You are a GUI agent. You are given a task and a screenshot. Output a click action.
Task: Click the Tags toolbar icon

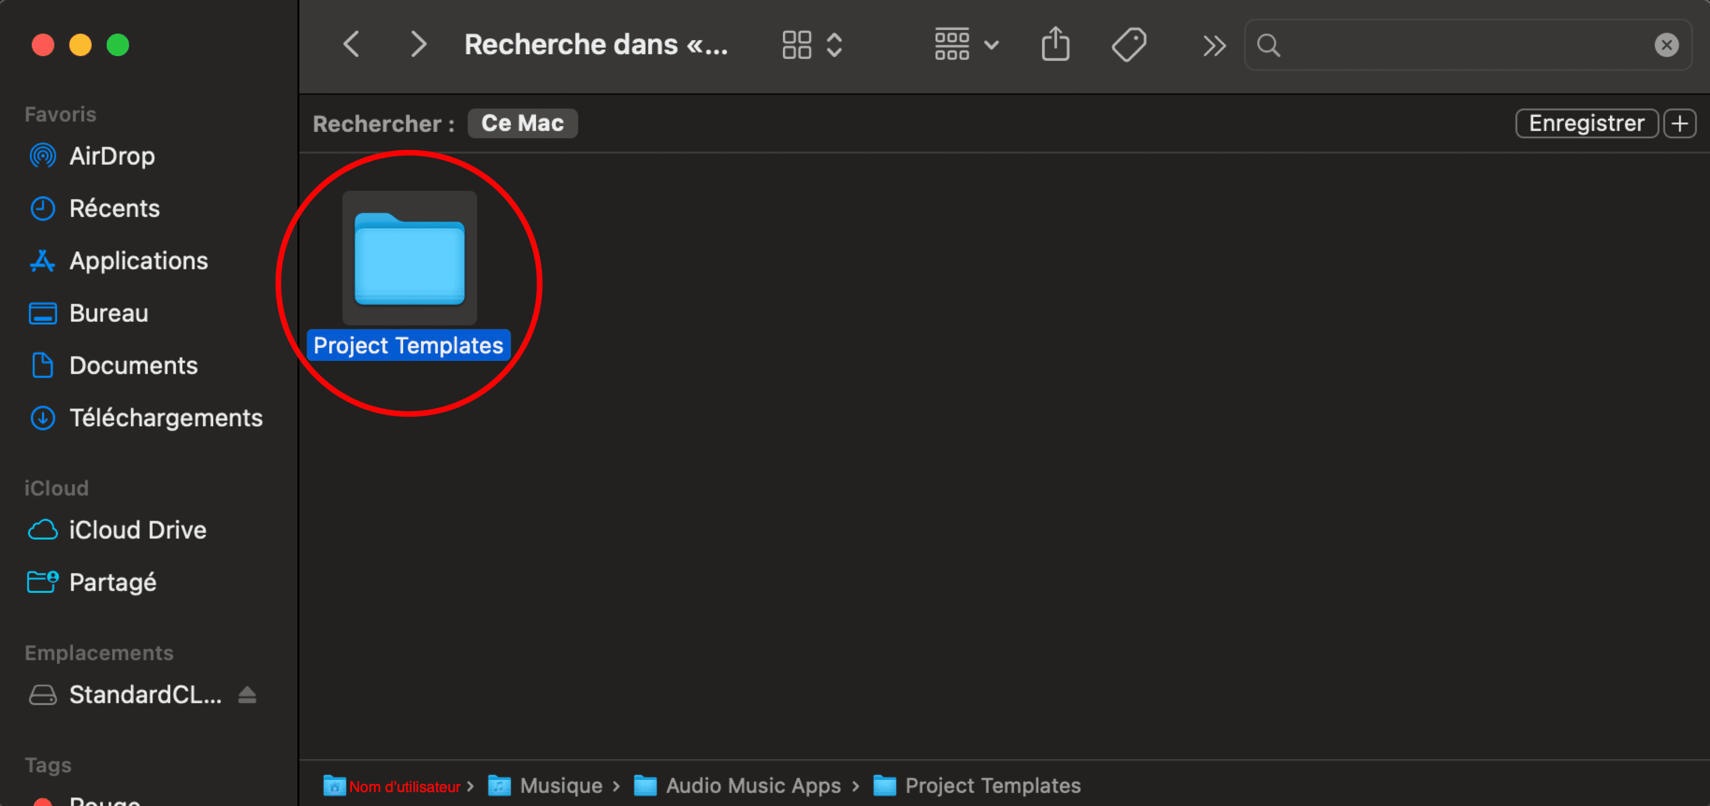pos(1129,45)
